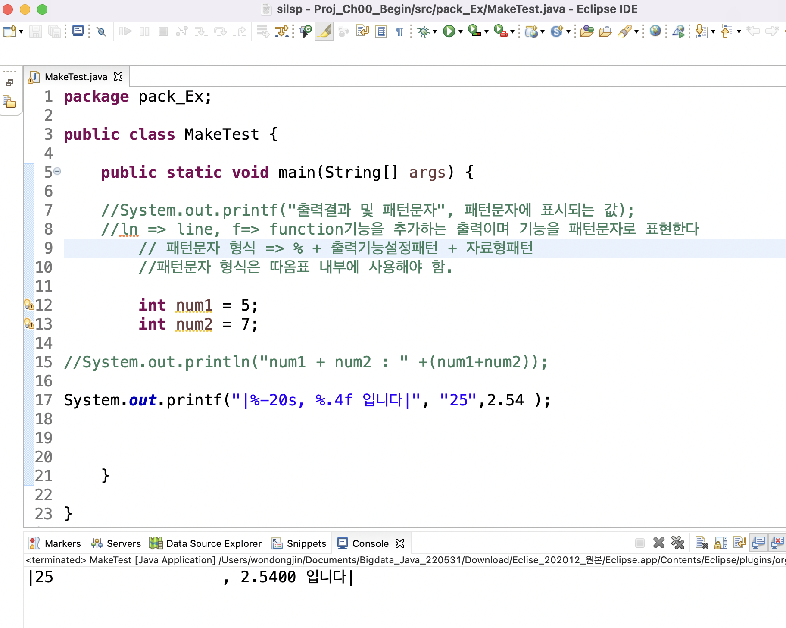Open the Data Source Explorer tab
The height and width of the screenshot is (628, 786).
tap(206, 543)
